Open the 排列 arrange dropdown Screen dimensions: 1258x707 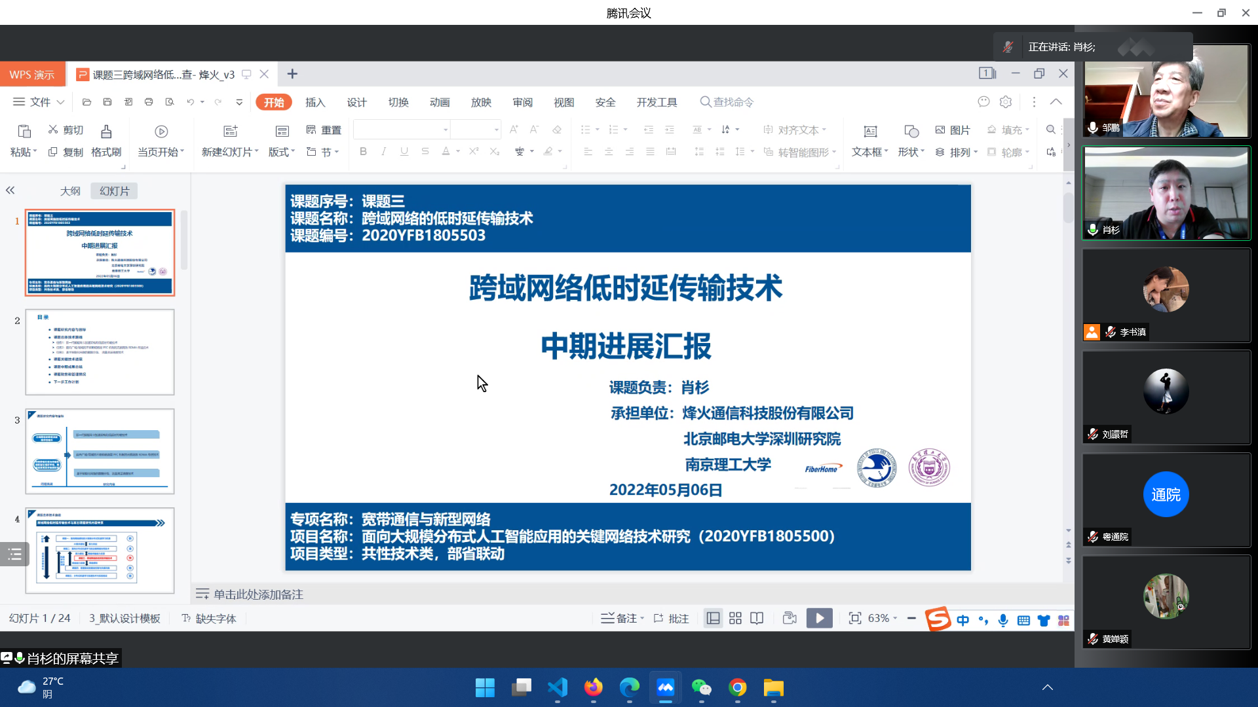(957, 152)
